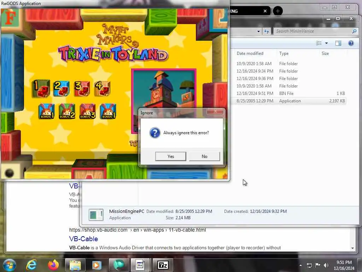Open Bonus 3 level icon

88,111
